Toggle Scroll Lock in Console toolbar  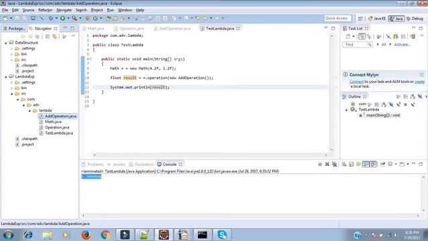tap(351, 164)
